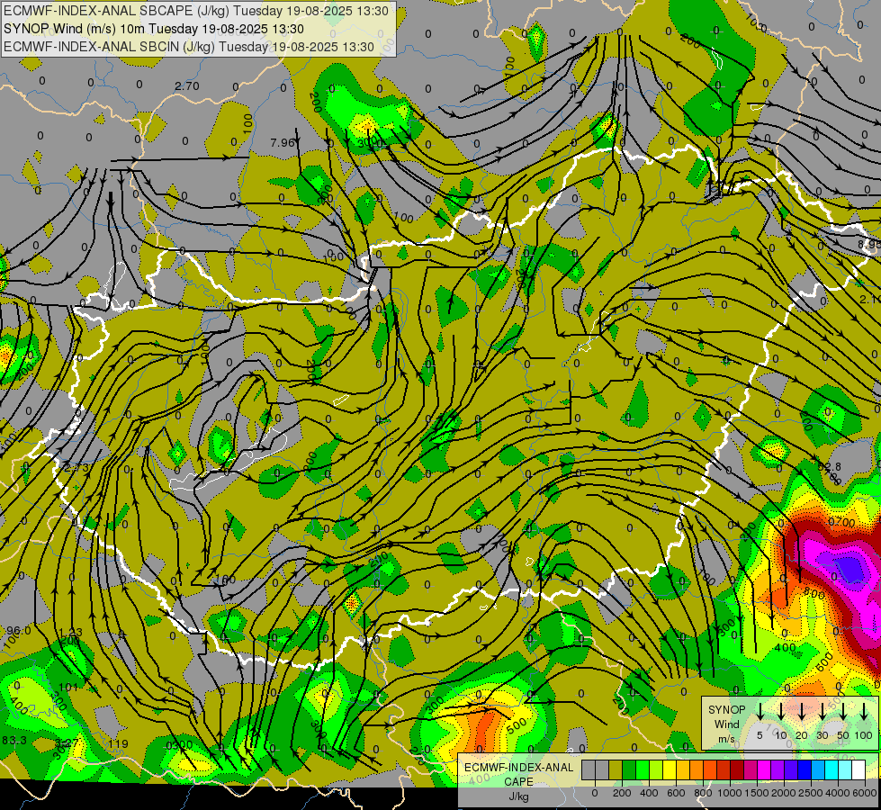The width and height of the screenshot is (881, 810).
Task: Click the 1500 tick label in the CAPE legend
Action: click(757, 793)
